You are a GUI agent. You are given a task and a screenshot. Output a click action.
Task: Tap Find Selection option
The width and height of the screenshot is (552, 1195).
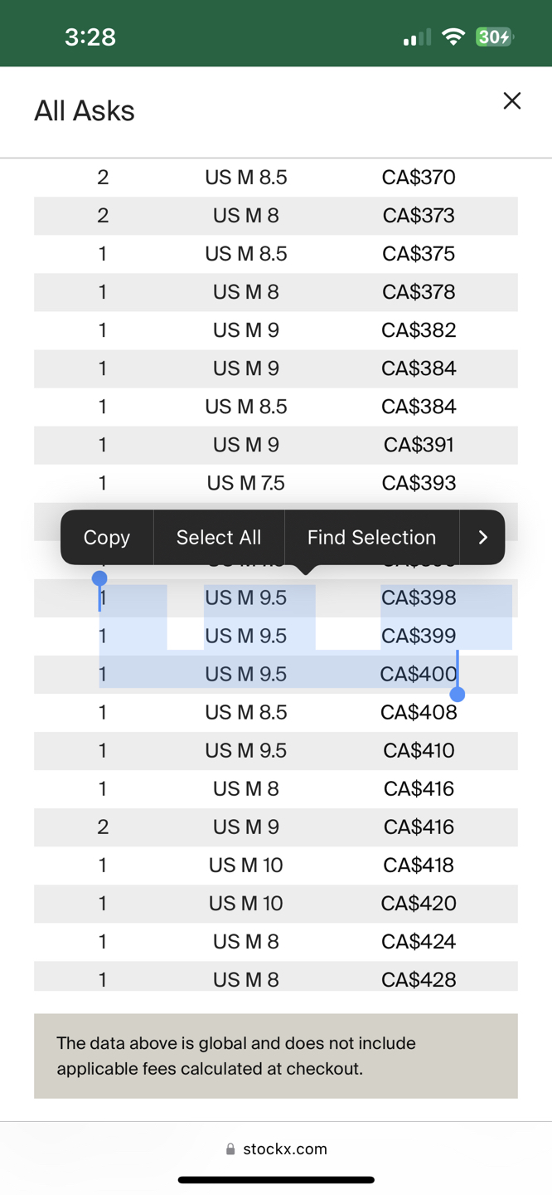pyautogui.click(x=371, y=538)
